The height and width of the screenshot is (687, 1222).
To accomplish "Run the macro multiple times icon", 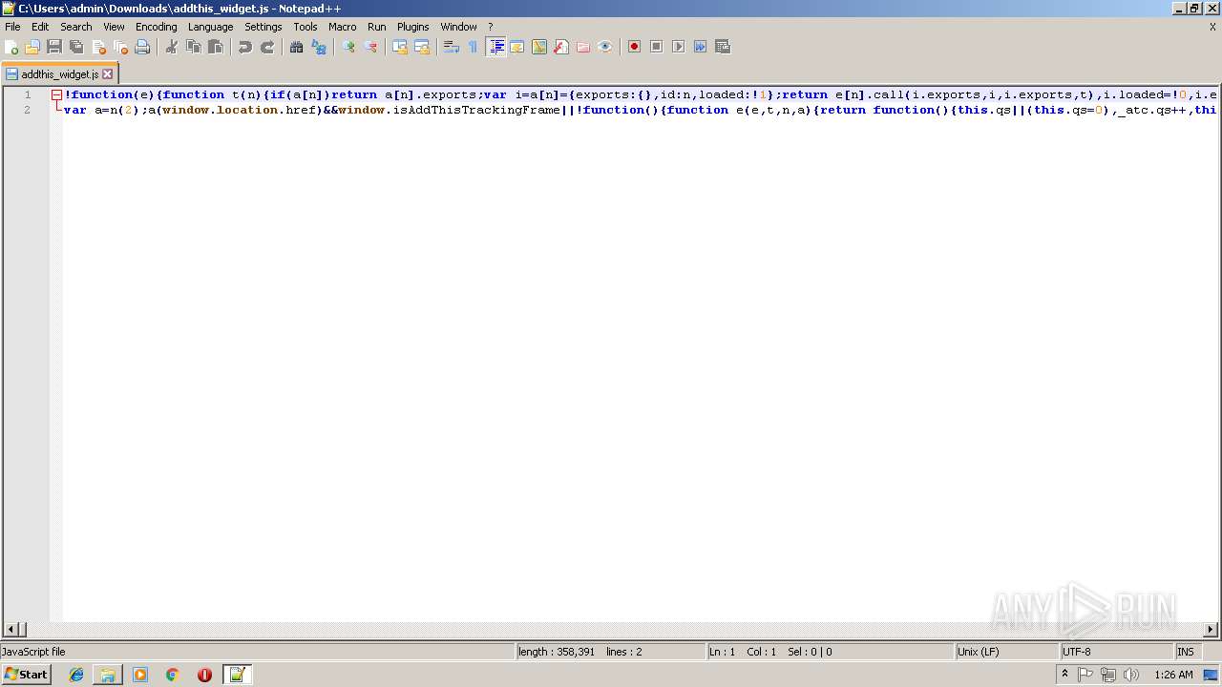I will [x=701, y=47].
